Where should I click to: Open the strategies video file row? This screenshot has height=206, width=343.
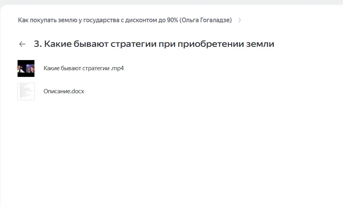tap(84, 68)
